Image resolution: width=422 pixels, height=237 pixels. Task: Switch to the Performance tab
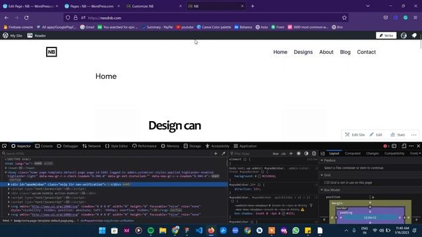click(144, 146)
